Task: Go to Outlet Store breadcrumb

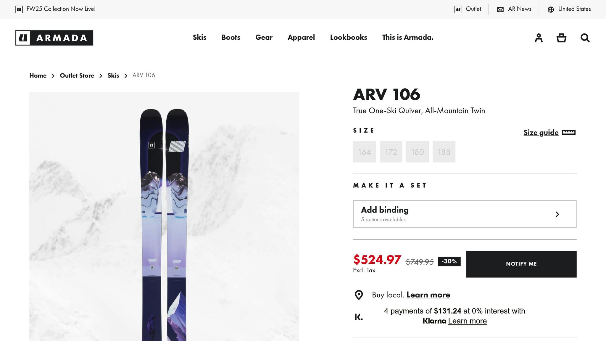Action: (77, 75)
